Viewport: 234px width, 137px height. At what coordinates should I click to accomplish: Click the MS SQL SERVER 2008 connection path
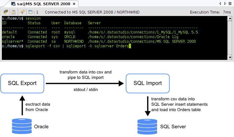coord(142,41)
